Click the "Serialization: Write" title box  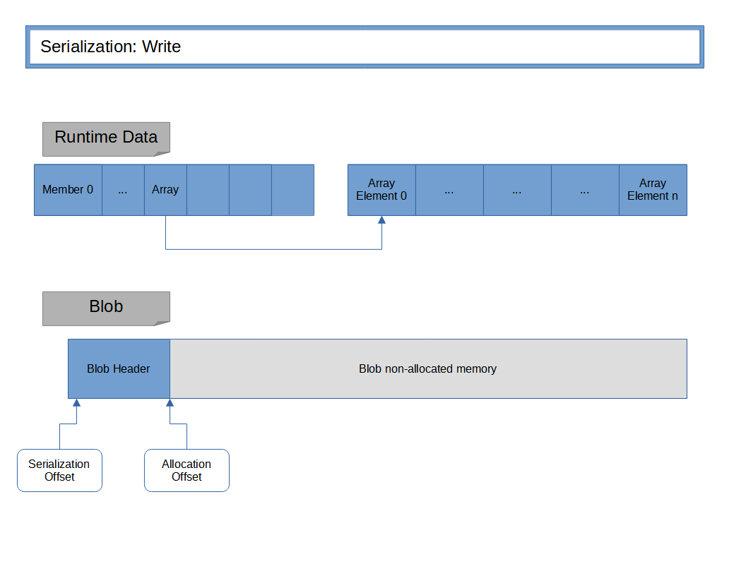365,47
